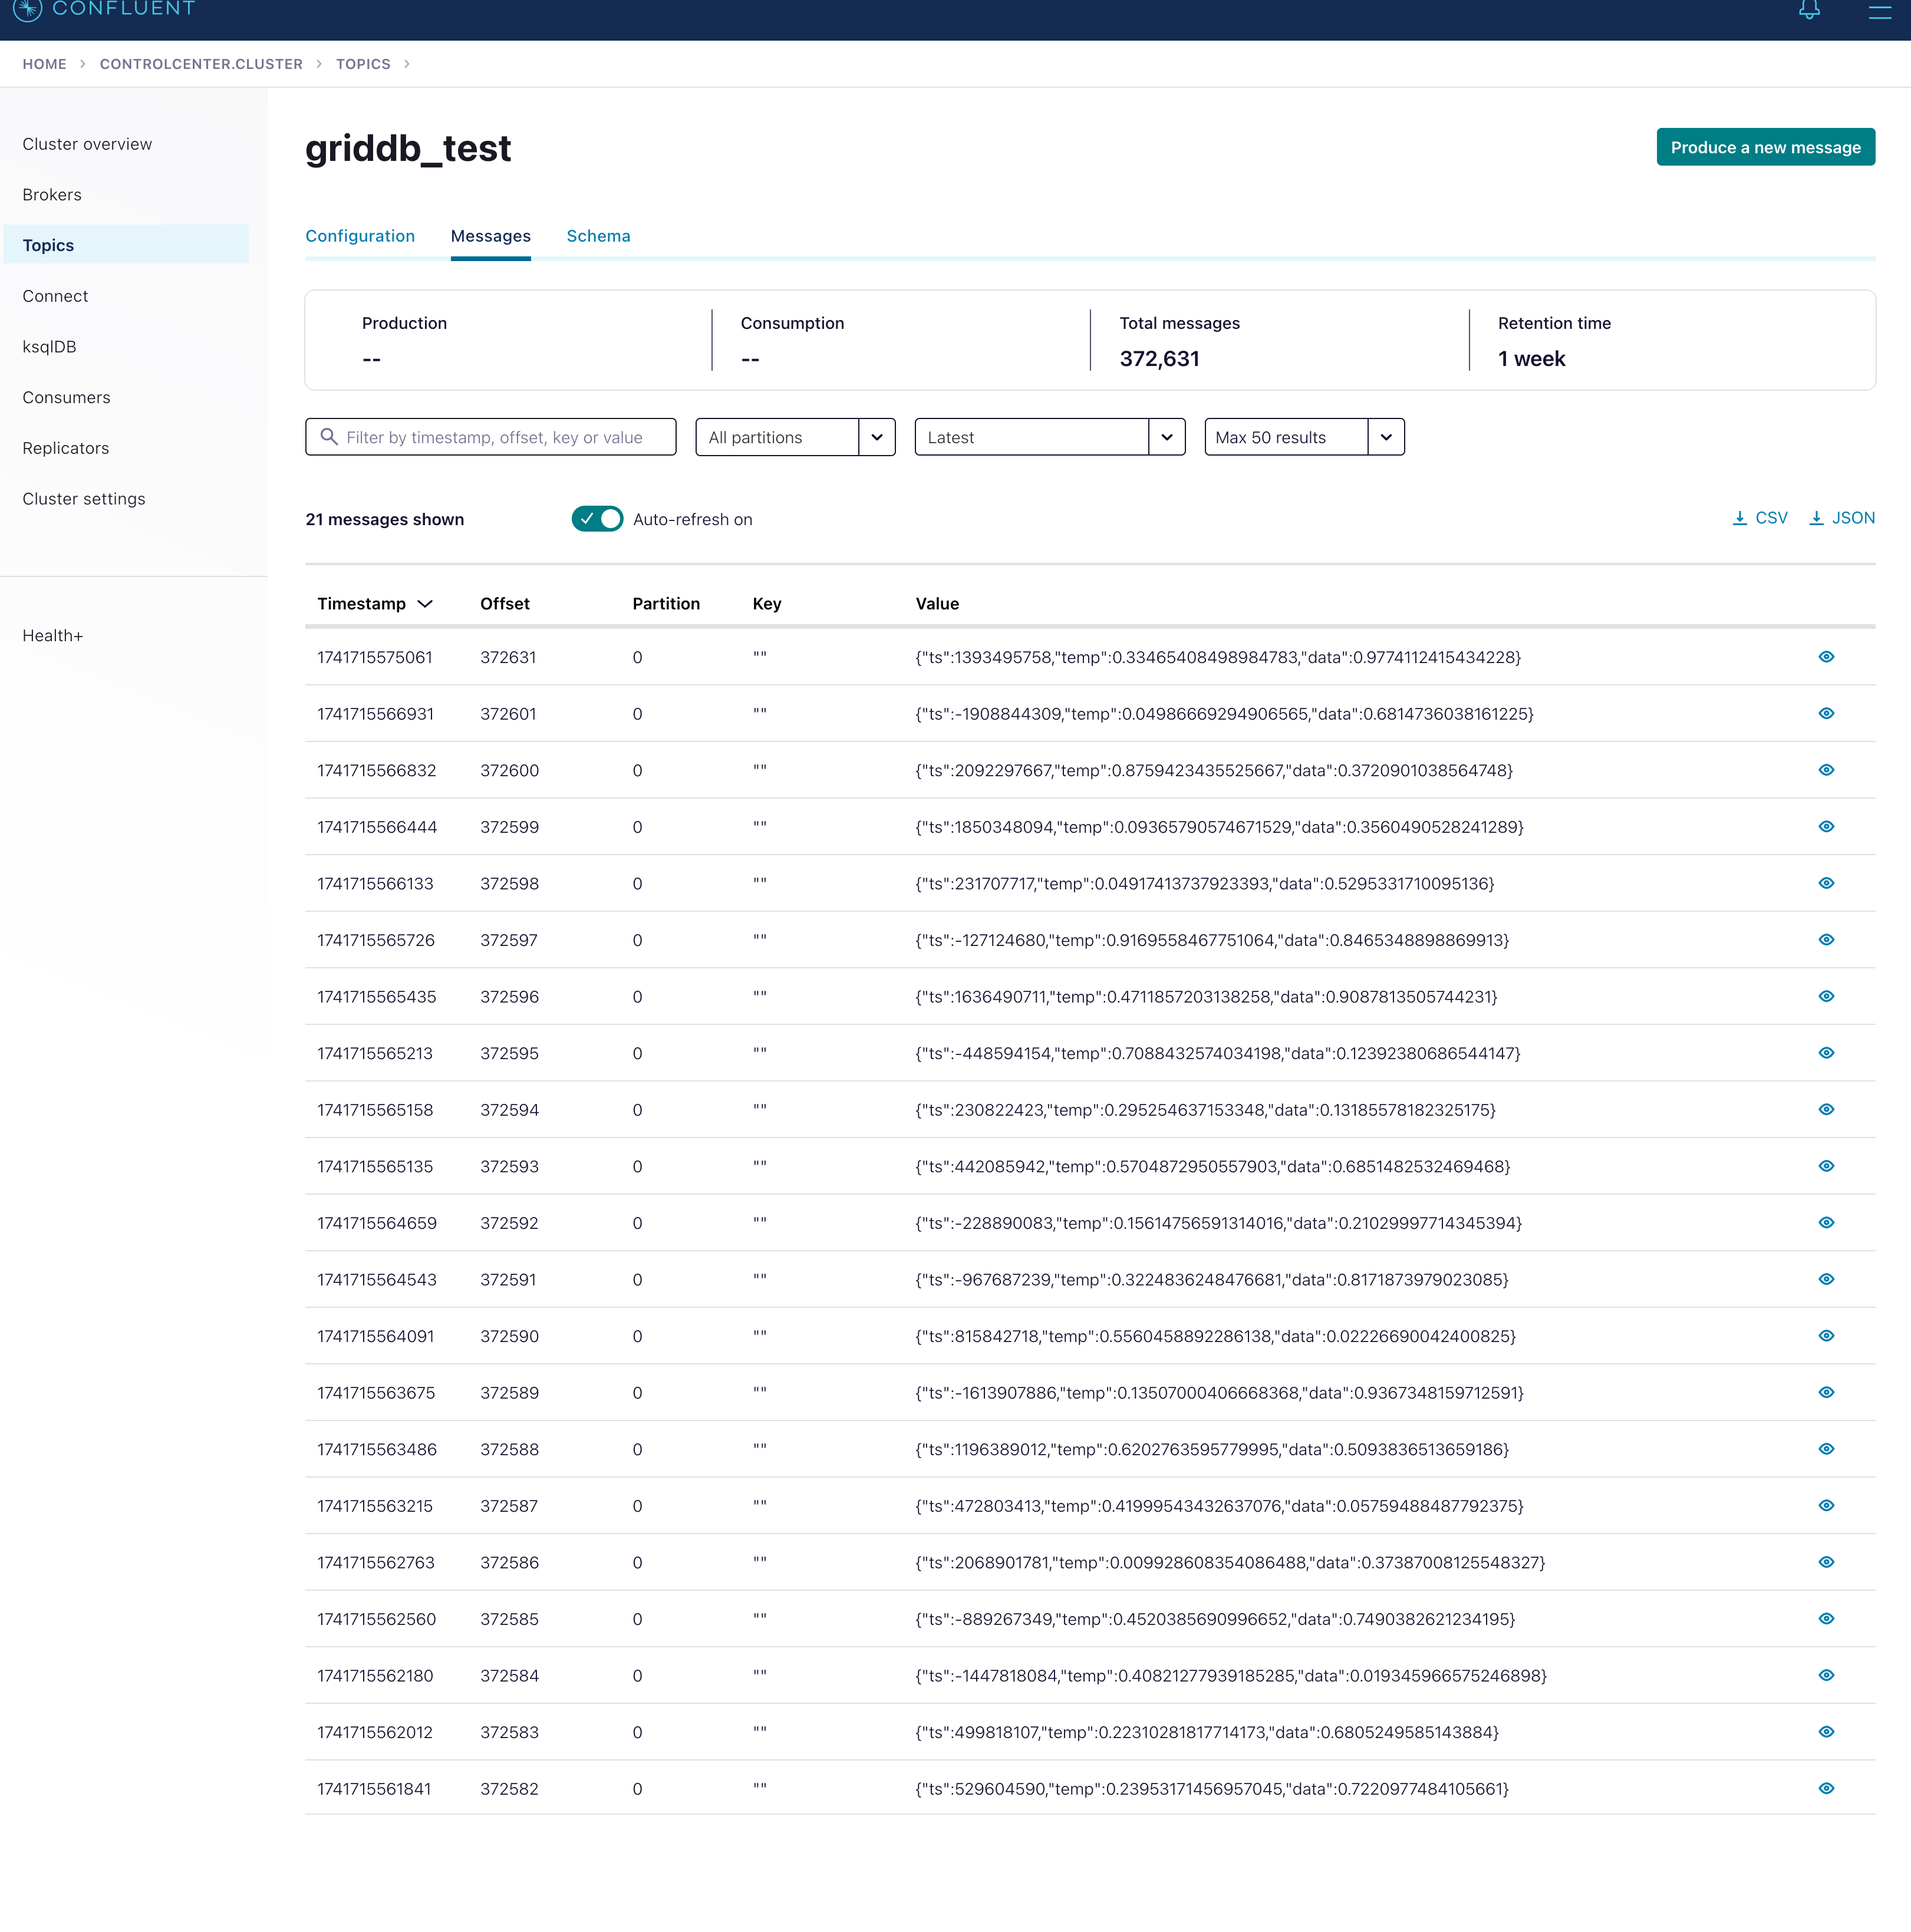Toggle the Auto-refresh switch off
Viewport: 1911px width, 1932px height.
597,519
